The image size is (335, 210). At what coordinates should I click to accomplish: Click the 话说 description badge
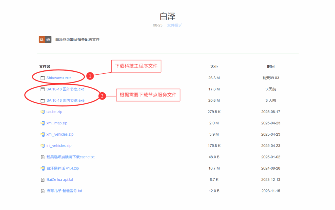coord(45,39)
